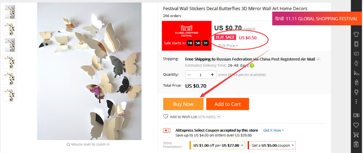Screen dimensions: 363x153
Task: Click the delivery time help question icon
Action: tap(252, 66)
